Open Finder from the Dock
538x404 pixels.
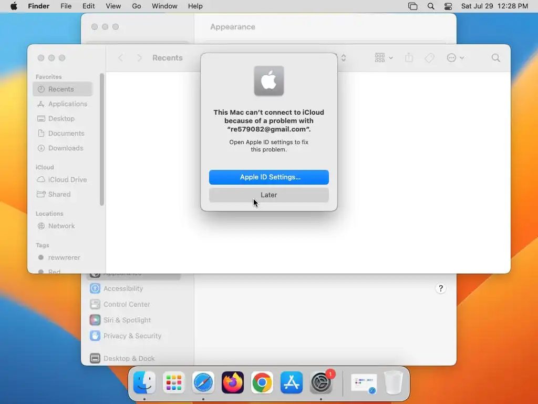(144, 382)
